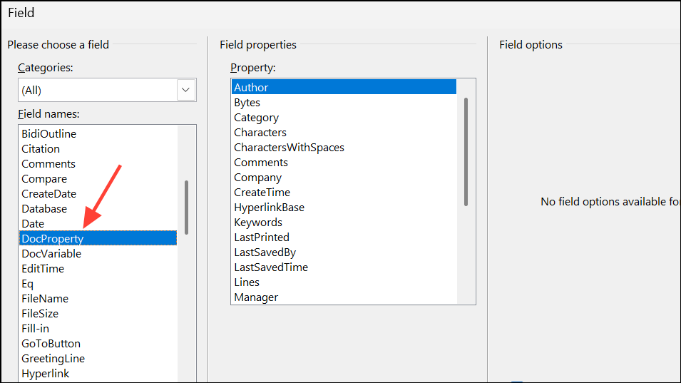Select Keywords in Property list
Image resolution: width=681 pixels, height=383 pixels.
click(258, 223)
